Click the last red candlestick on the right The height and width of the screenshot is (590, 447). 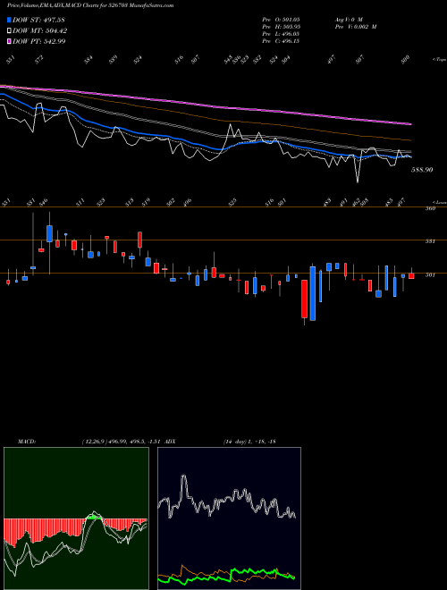pyautogui.click(x=411, y=276)
